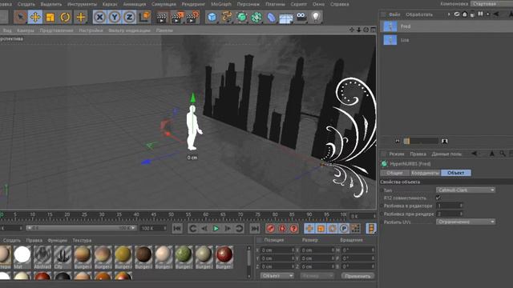Open the size mode dropdown in coordinates
This screenshot has width=513, height=288.
coord(317,275)
